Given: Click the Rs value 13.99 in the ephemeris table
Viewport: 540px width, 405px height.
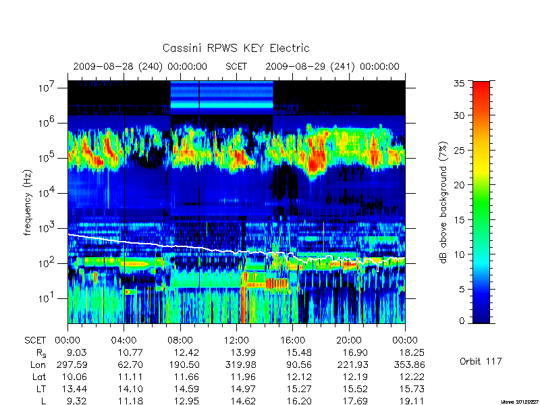Looking at the screenshot, I should 243,352.
